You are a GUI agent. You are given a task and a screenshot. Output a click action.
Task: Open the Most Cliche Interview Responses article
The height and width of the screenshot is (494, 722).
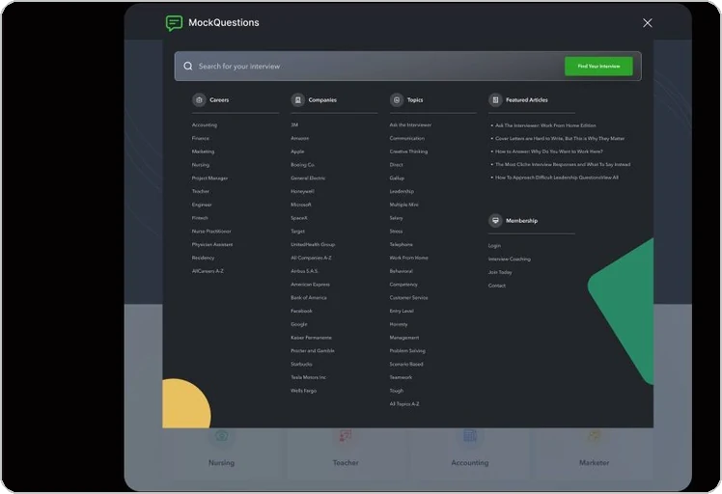tap(563, 165)
